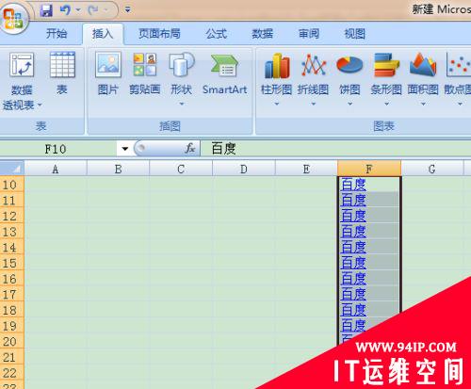Switch to the 审阅 tab
471x389 pixels.
coord(309,33)
